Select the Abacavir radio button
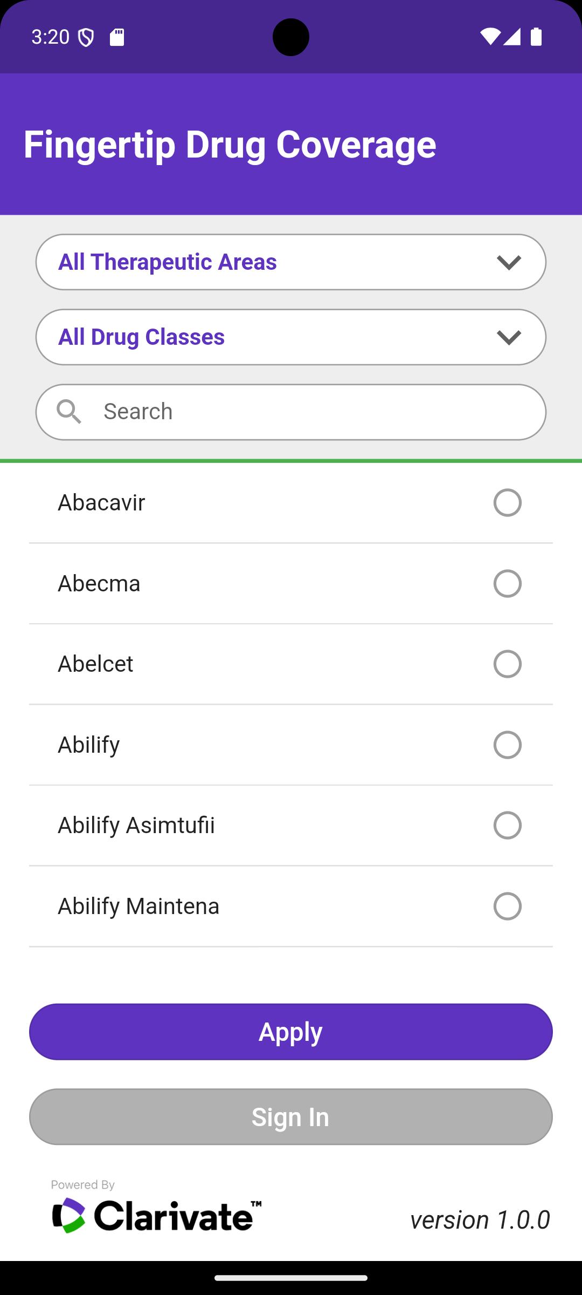 click(x=508, y=503)
